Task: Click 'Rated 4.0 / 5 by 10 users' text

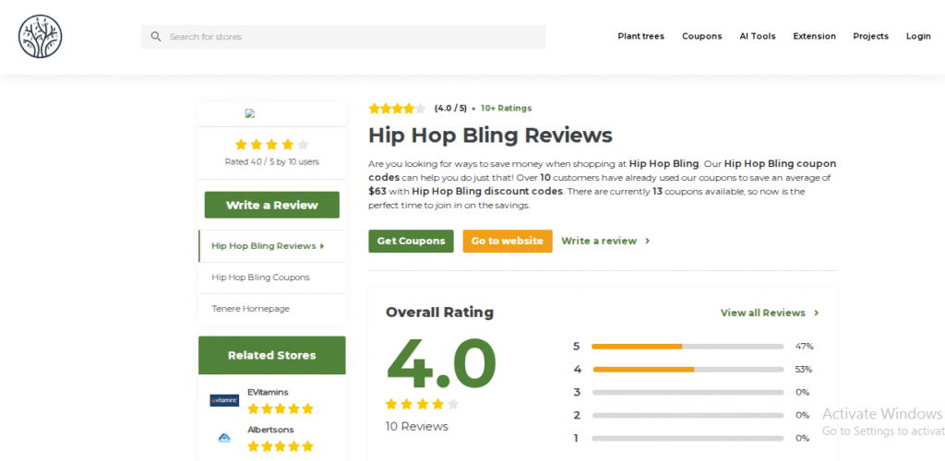Action: tap(272, 162)
